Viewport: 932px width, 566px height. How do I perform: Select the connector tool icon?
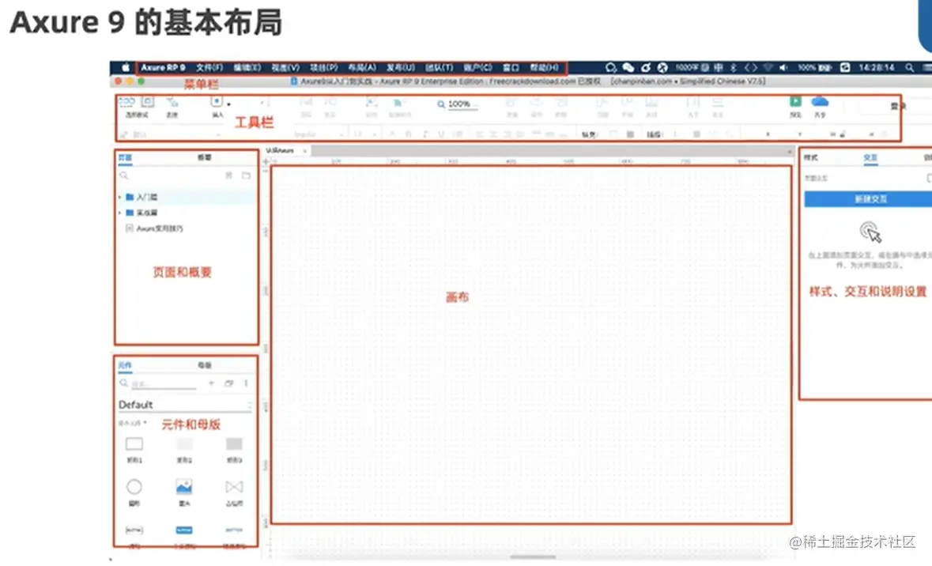(172, 102)
